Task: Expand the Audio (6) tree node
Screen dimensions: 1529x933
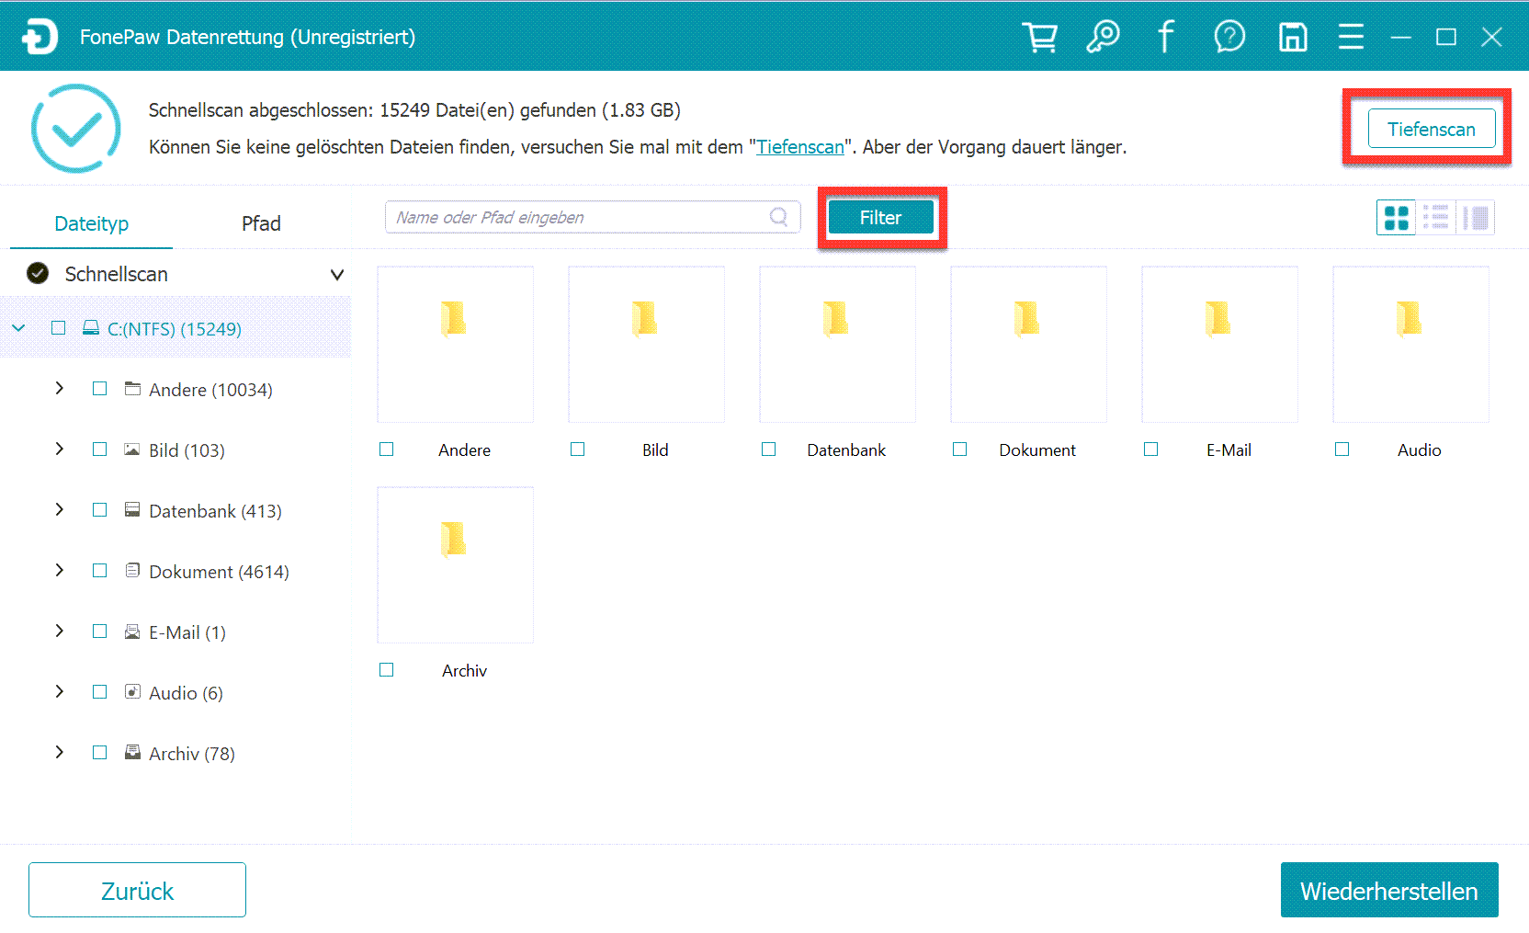Action: pyautogui.click(x=59, y=692)
